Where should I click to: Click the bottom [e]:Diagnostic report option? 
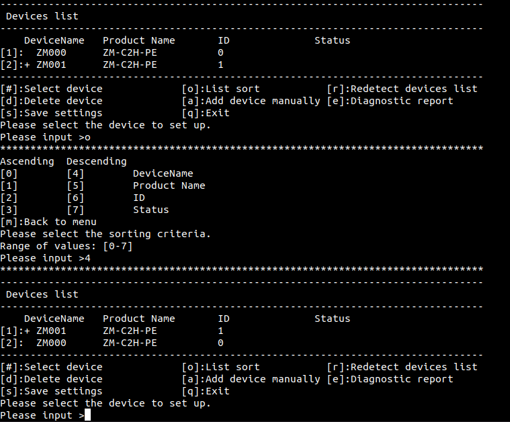click(390, 380)
